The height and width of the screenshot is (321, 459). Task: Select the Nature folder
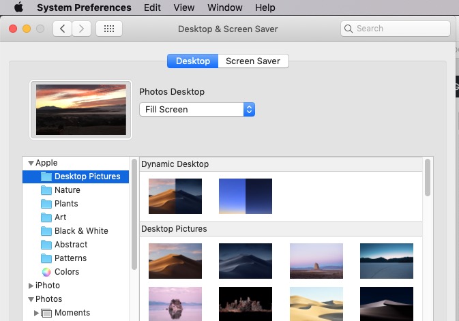(76, 190)
